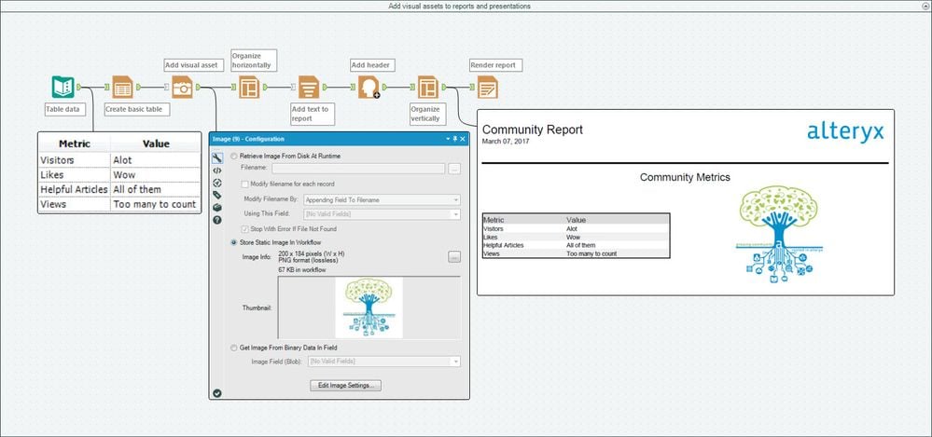
Task: Click the Too many to count cell
Action: click(x=155, y=204)
